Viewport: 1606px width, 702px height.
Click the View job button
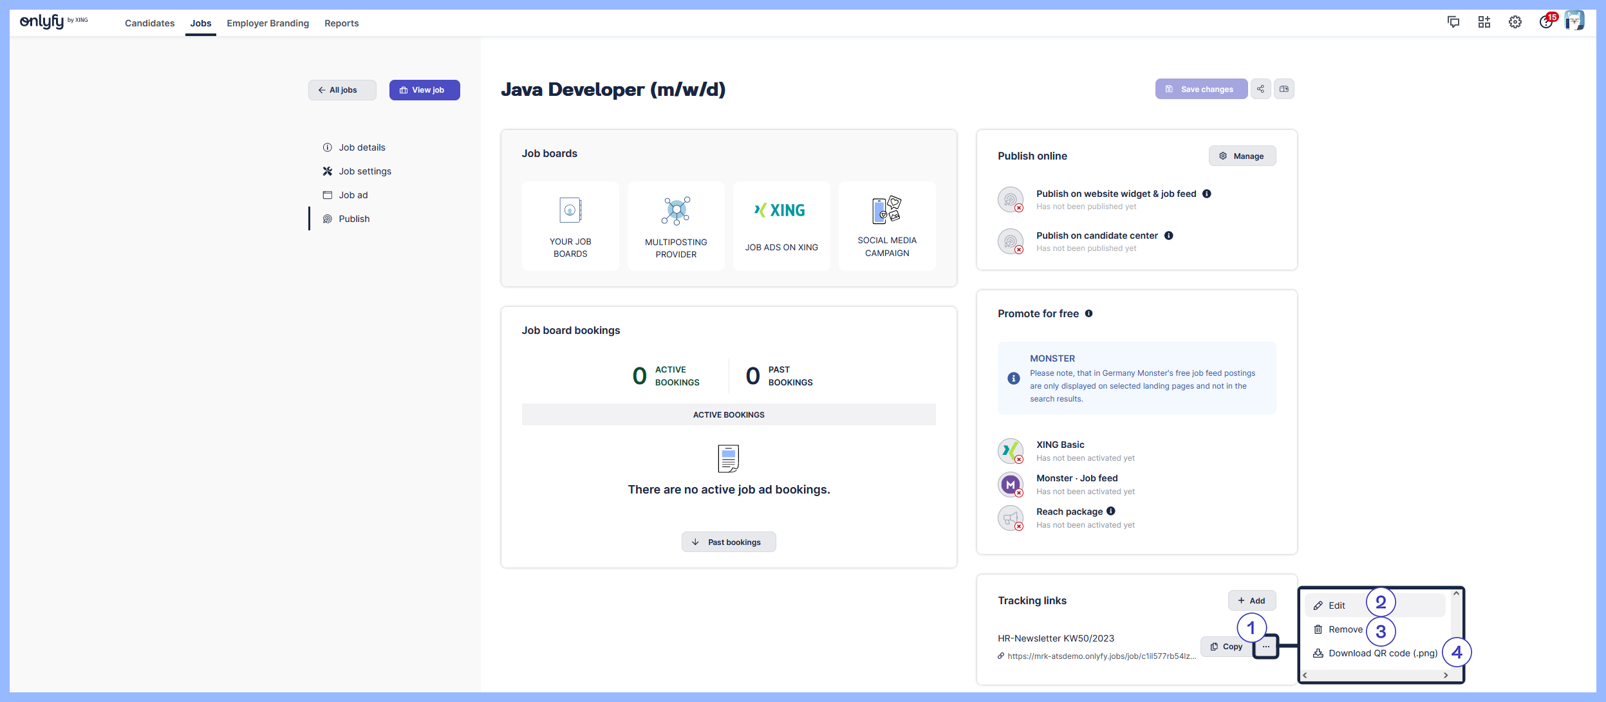point(424,90)
